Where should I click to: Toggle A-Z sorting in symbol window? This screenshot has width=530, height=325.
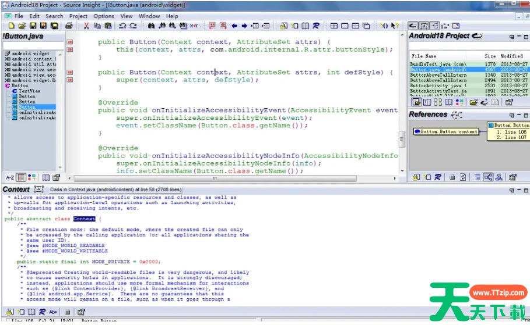click(10, 177)
